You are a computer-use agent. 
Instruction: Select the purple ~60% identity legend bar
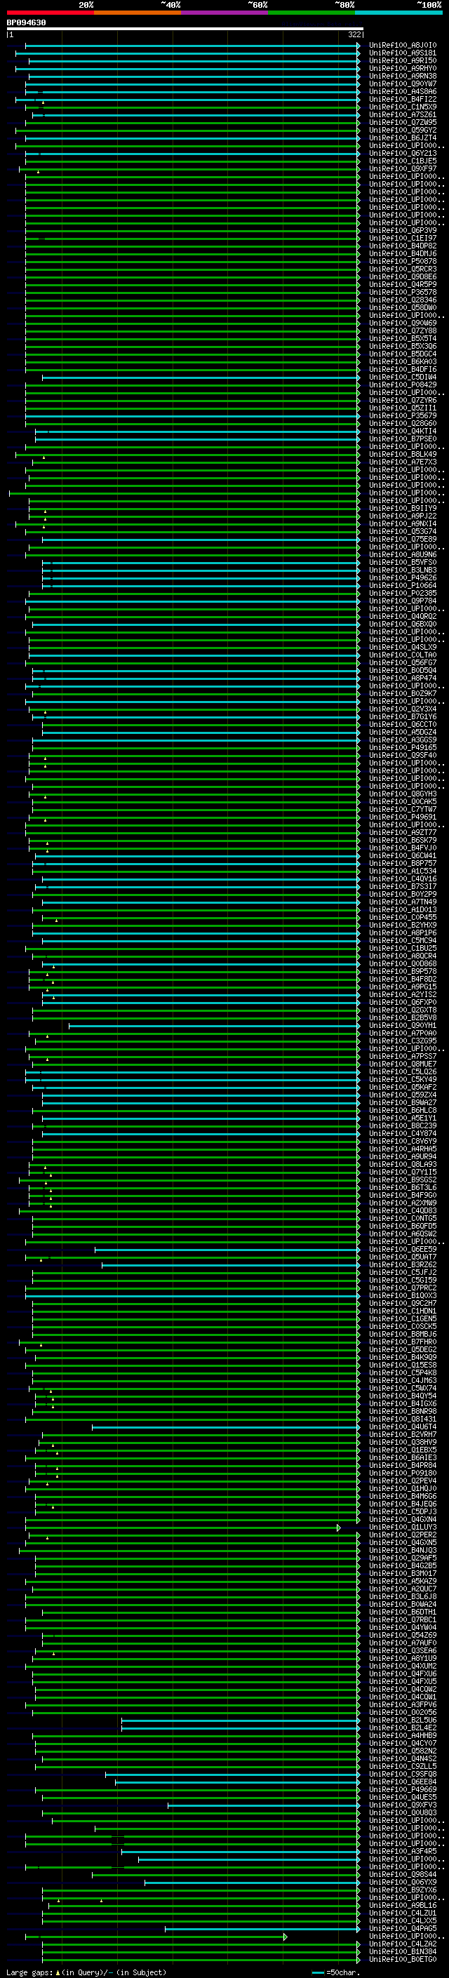[x=224, y=13]
